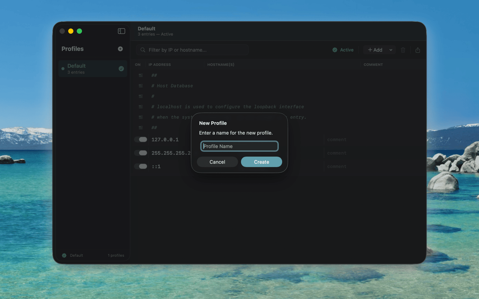479x299 pixels.
Task: Focus the Profile Name input field
Action: point(239,146)
